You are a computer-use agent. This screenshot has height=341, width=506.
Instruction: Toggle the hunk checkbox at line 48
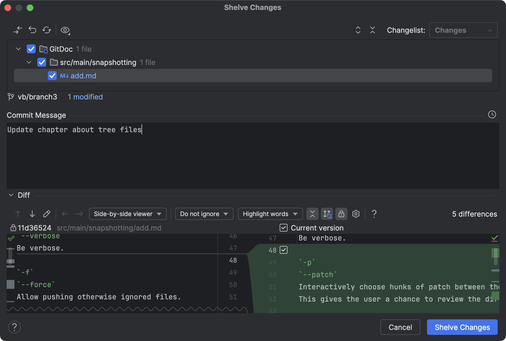284,250
